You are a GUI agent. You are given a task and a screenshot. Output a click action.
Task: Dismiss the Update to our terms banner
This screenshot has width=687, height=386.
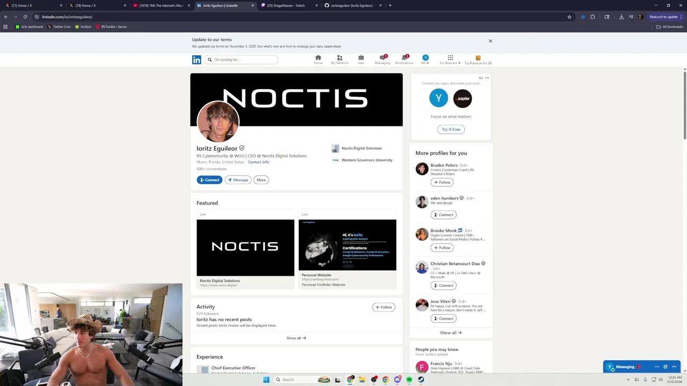[490, 41]
